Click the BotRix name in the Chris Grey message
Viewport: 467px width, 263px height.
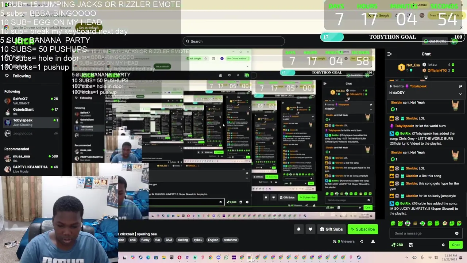[x=405, y=134]
